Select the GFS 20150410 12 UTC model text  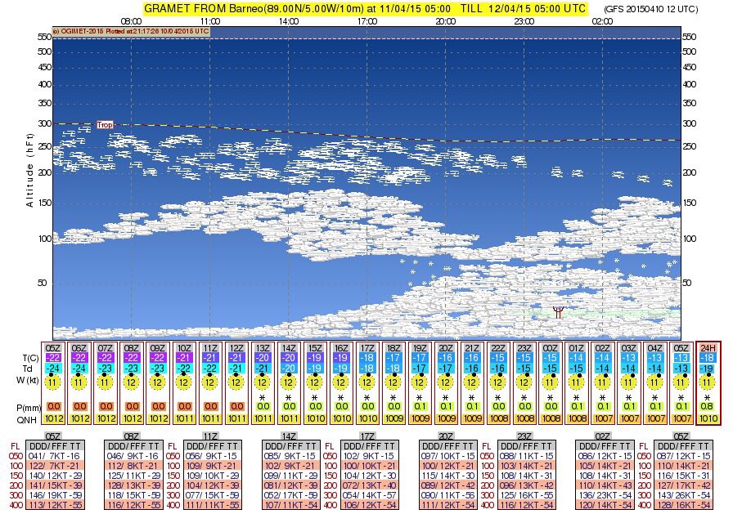[662, 9]
